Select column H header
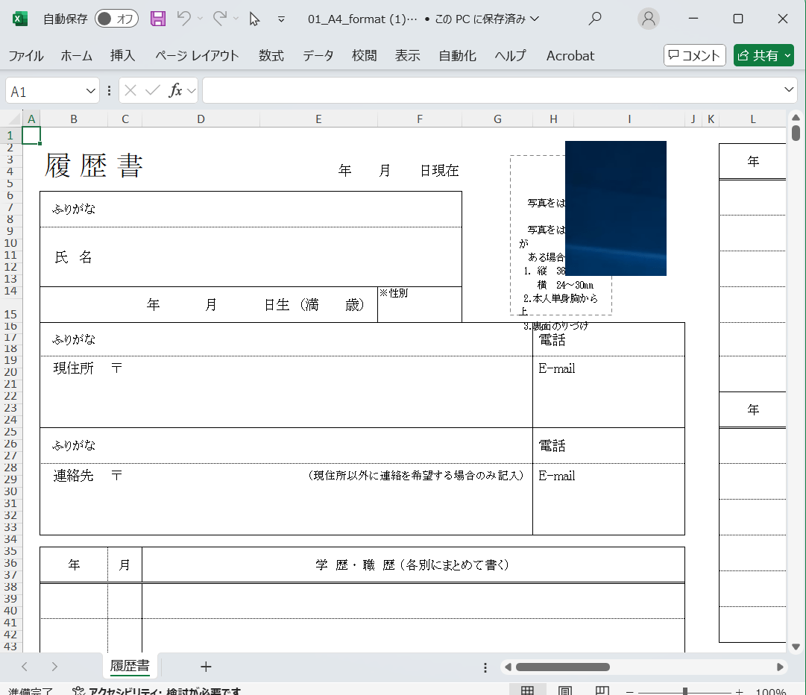The height and width of the screenshot is (695, 806). (553, 119)
